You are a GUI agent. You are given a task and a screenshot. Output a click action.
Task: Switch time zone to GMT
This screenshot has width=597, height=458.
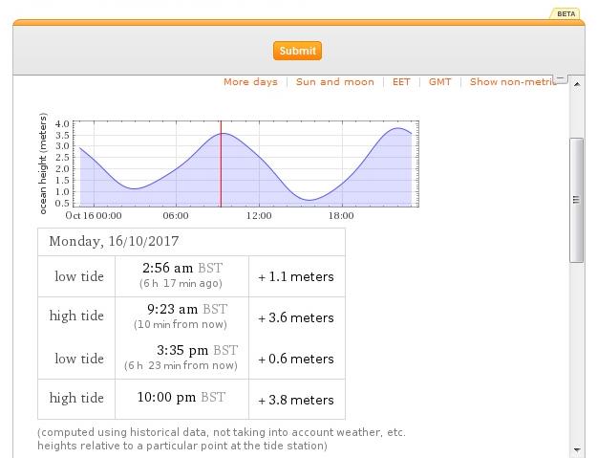439,82
